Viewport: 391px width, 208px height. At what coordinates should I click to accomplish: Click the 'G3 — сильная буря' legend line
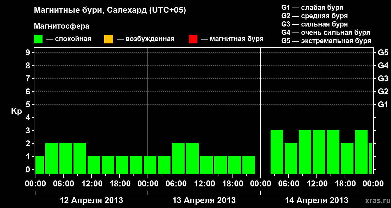tap(315, 24)
